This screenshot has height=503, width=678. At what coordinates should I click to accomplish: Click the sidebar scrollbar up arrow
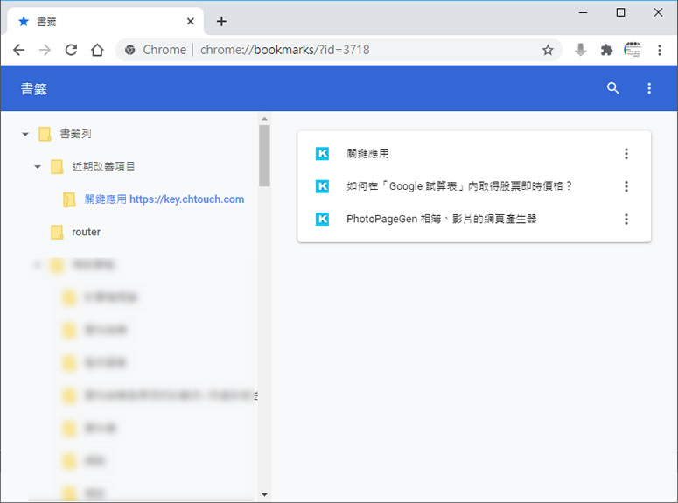pyautogui.click(x=264, y=118)
